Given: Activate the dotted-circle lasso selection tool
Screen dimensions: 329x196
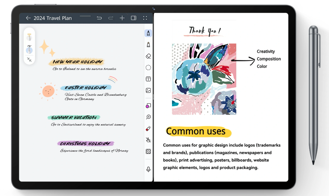Looking at the screenshot, I should [x=148, y=68].
